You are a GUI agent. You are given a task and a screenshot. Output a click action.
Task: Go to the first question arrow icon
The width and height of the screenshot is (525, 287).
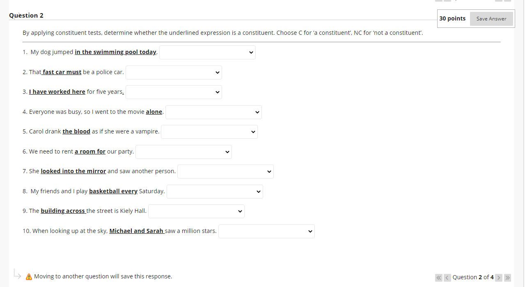439,278
